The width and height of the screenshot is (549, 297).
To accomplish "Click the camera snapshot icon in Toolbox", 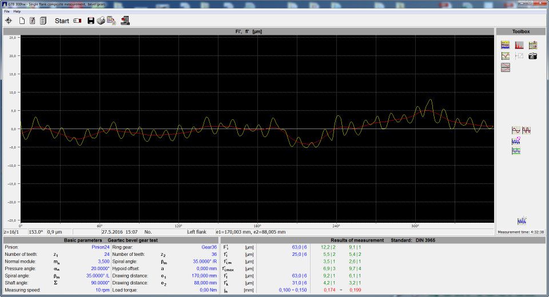I will pos(532,56).
